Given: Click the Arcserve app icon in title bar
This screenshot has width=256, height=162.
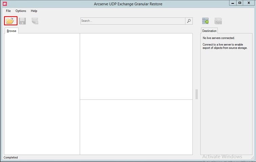Looking at the screenshot, I should coord(5,4).
